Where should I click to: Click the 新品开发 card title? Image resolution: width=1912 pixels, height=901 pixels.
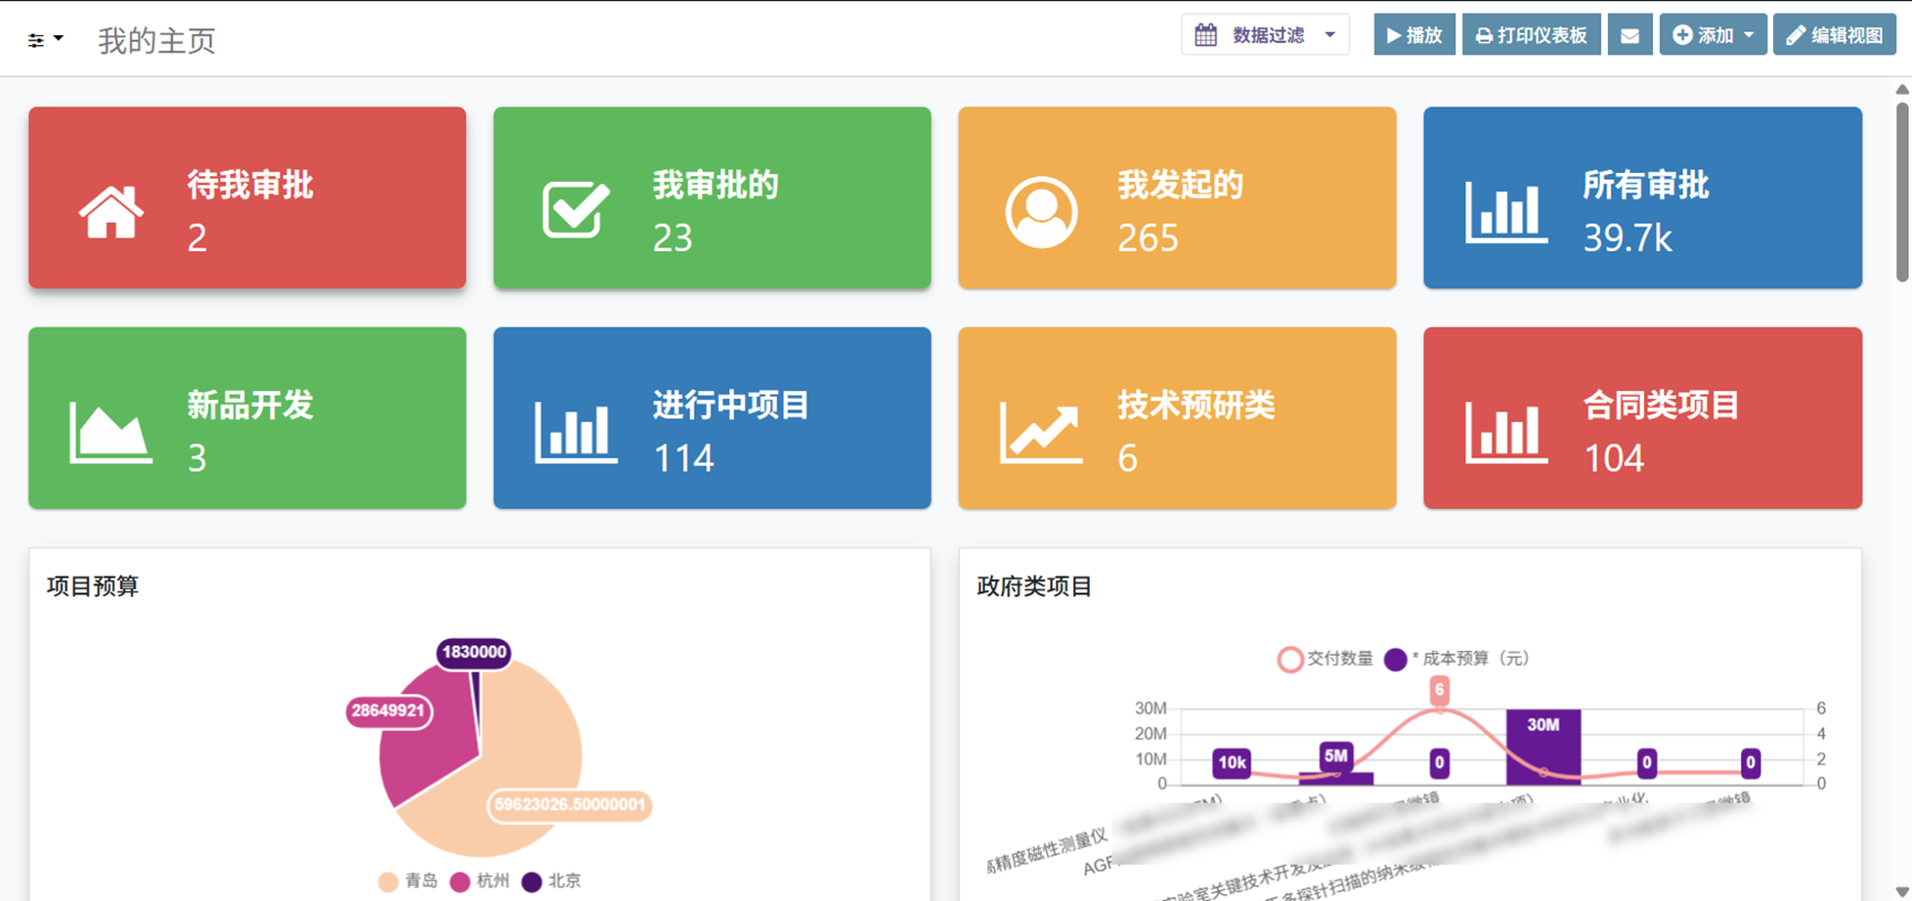(x=250, y=405)
